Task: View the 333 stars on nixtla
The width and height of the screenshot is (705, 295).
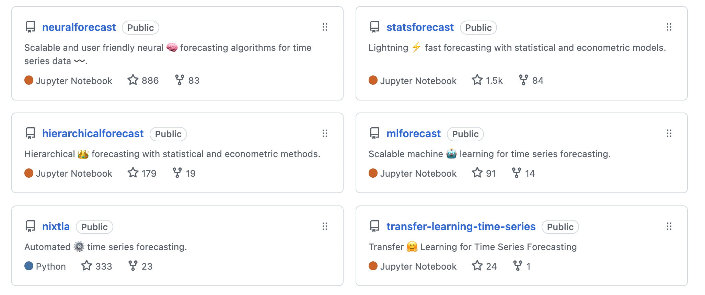Action: point(96,266)
